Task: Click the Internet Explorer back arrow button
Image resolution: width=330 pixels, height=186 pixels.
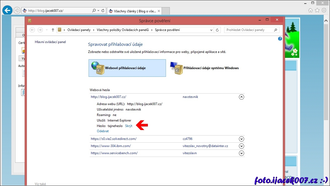Action: [x=7, y=10]
